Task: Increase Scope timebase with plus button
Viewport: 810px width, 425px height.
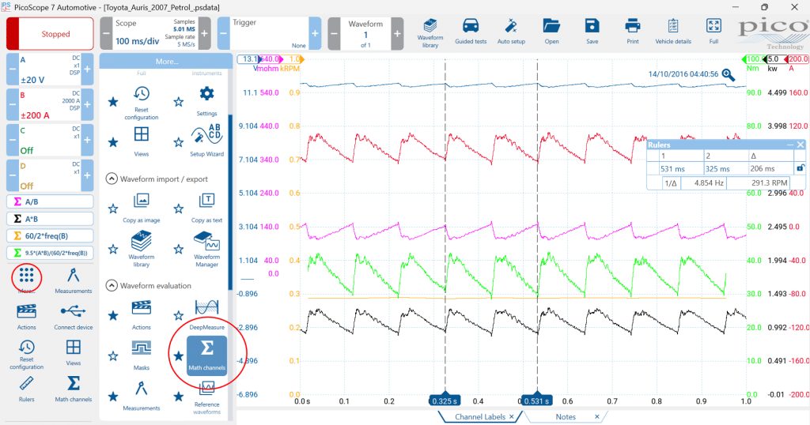Action: point(205,33)
